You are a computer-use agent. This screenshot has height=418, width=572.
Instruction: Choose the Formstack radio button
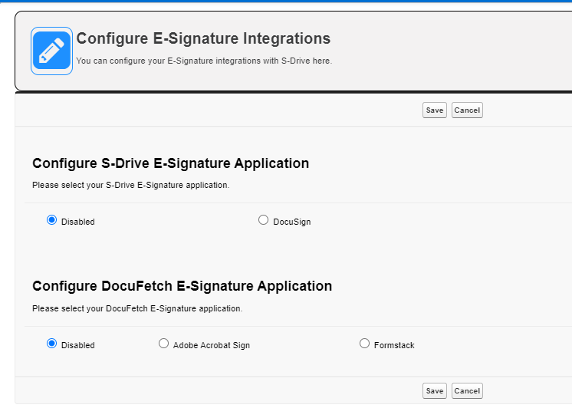tap(364, 344)
